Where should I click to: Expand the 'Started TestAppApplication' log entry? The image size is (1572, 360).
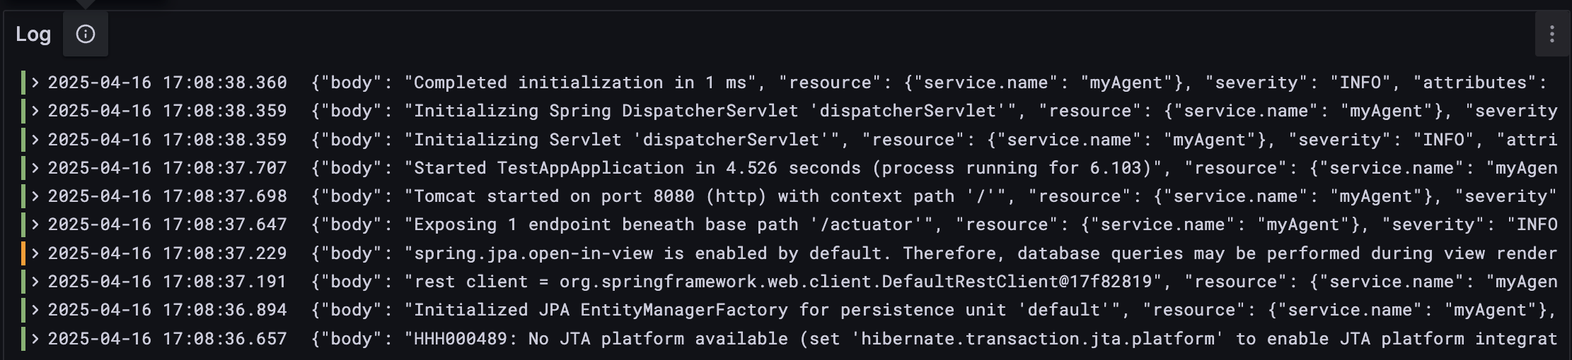pos(35,168)
